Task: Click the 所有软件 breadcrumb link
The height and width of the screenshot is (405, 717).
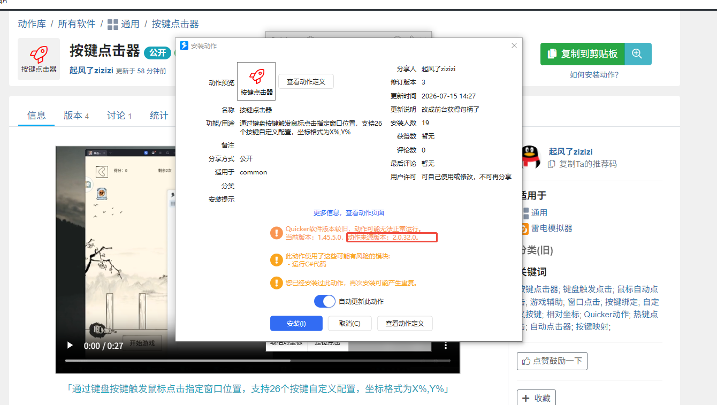Action: click(x=77, y=24)
